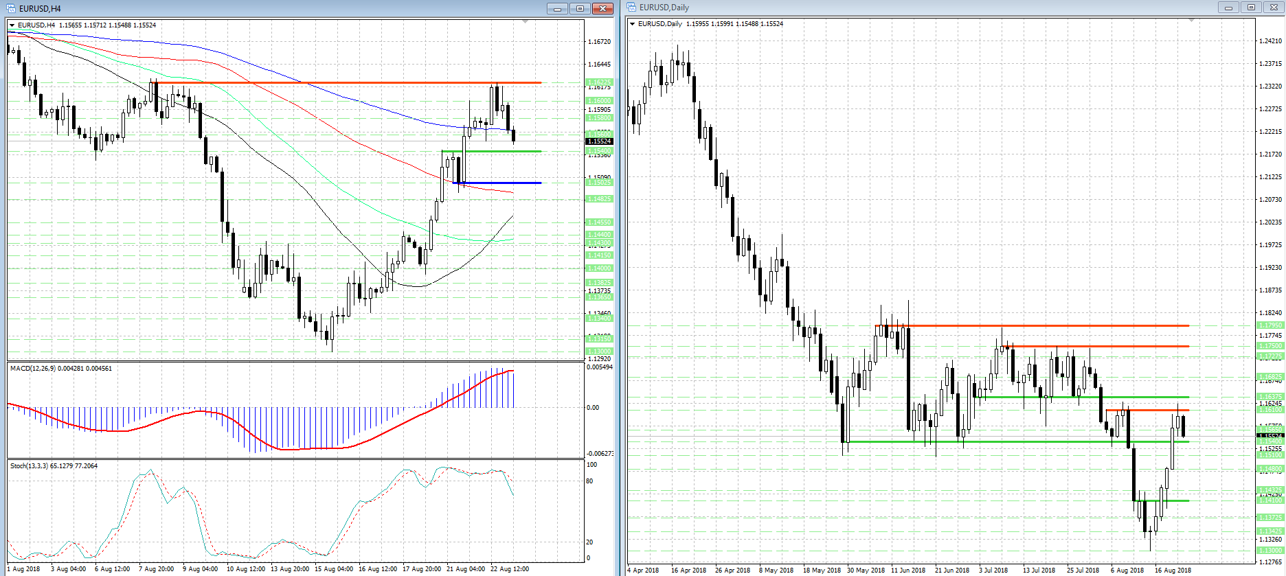Click the '15 Aug 04:00' date on H4 timeline
Viewport: 1286px width, 576px height.
334,569
